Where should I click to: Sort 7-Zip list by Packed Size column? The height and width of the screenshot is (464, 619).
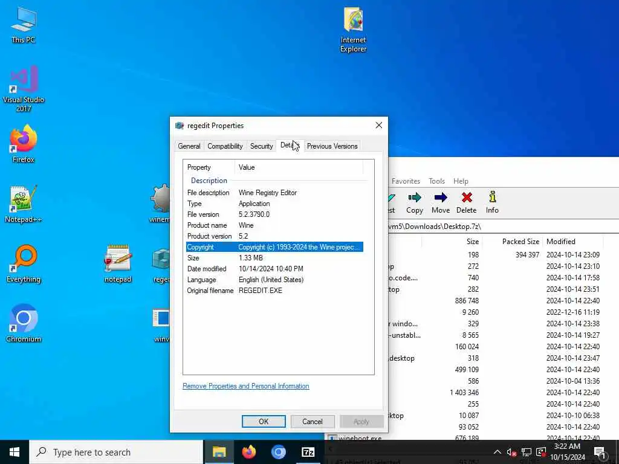coord(512,242)
